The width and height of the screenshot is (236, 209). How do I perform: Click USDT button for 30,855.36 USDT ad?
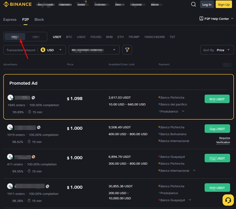[217, 187]
